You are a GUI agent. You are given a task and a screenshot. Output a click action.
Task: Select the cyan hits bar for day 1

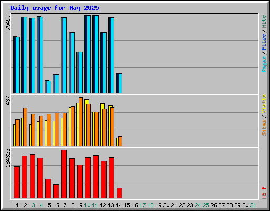[17, 65]
